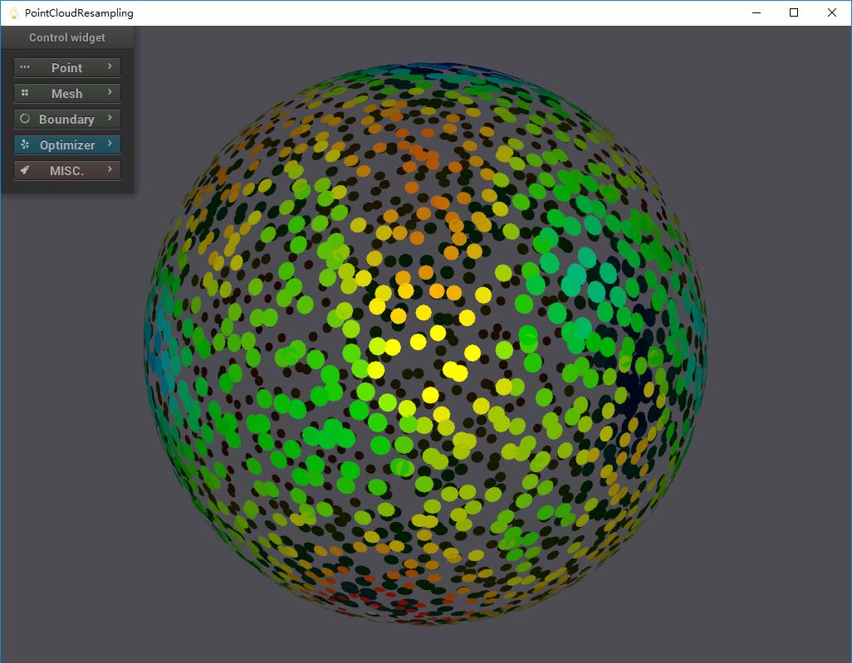Image resolution: width=852 pixels, height=663 pixels.
Task: Open the Optimizer submenu arrow
Action: click(x=110, y=144)
